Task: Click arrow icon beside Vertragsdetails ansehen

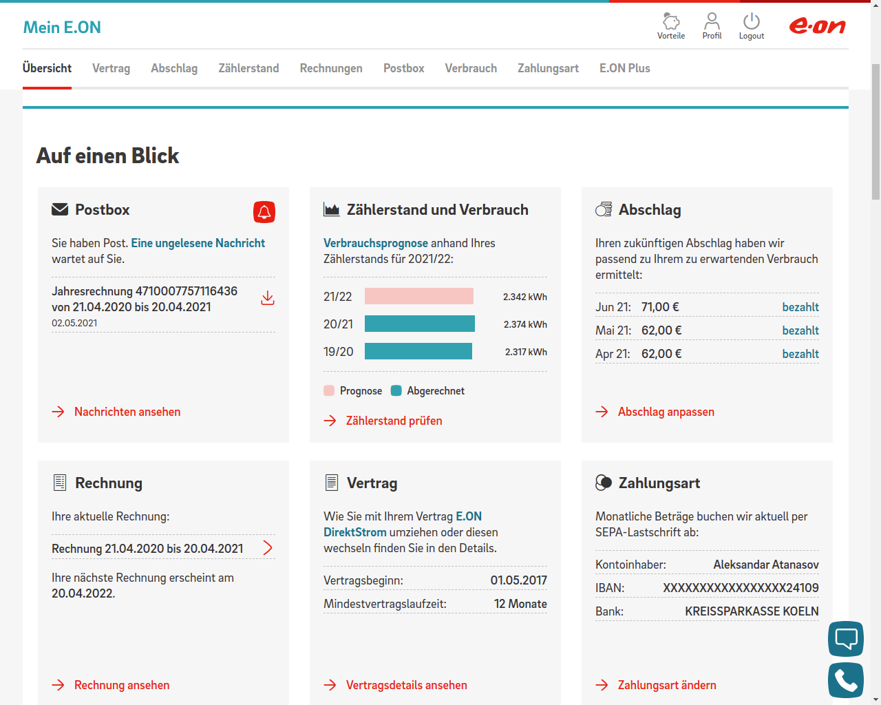Action: (330, 685)
